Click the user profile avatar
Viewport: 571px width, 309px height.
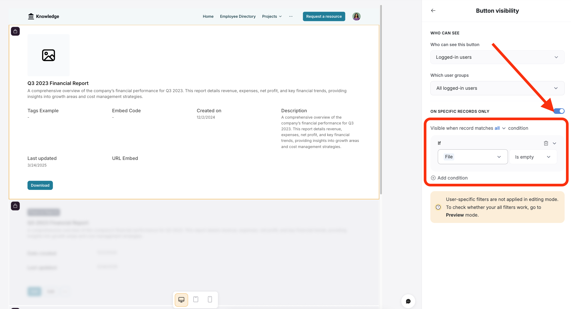pyautogui.click(x=356, y=16)
